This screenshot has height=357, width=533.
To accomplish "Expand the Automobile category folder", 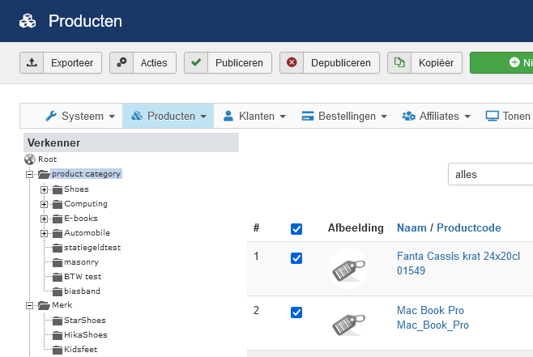I will 44,233.
